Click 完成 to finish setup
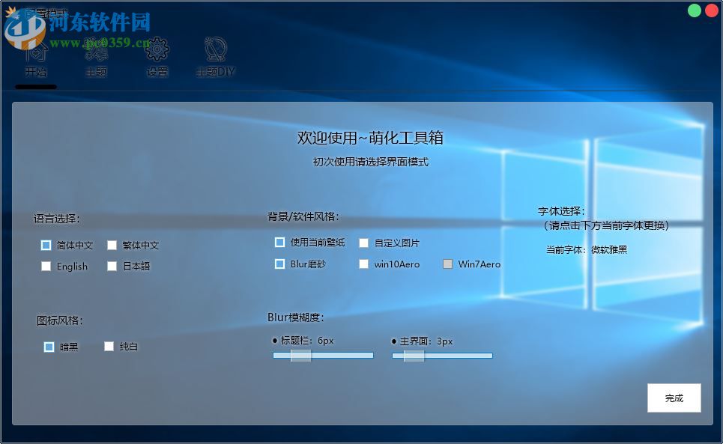The height and width of the screenshot is (444, 723). (673, 398)
